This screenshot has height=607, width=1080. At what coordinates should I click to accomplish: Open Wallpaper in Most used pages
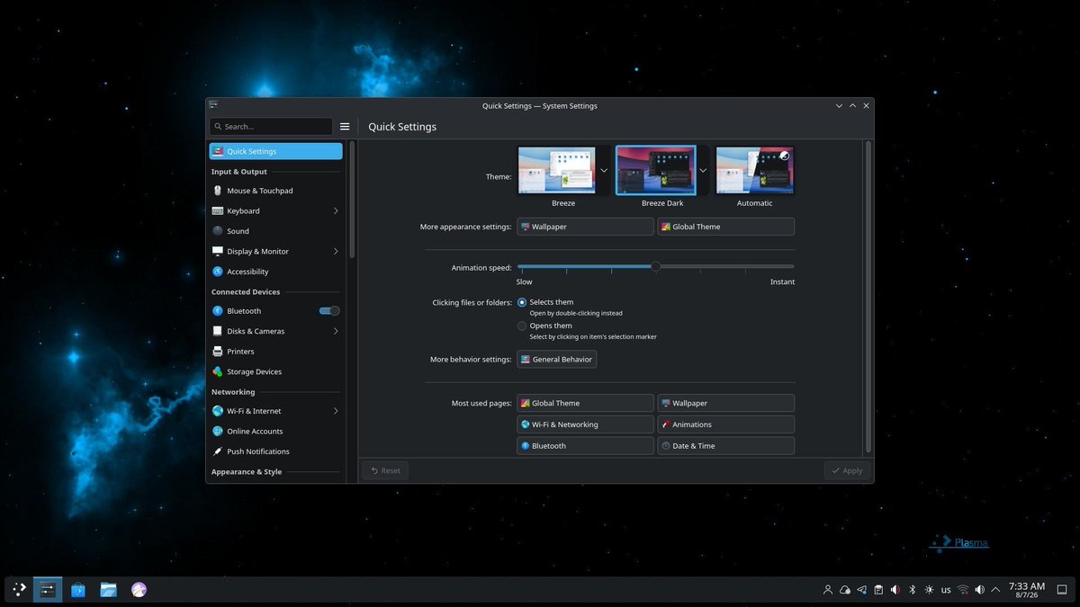[x=725, y=403]
